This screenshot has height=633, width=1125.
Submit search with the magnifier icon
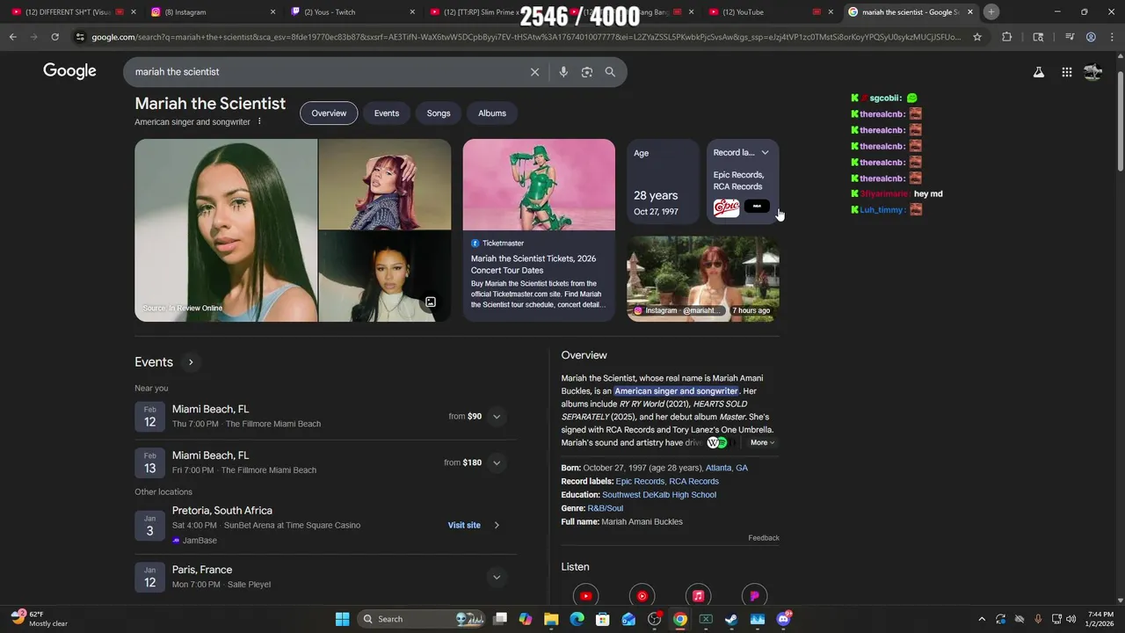pyautogui.click(x=610, y=72)
